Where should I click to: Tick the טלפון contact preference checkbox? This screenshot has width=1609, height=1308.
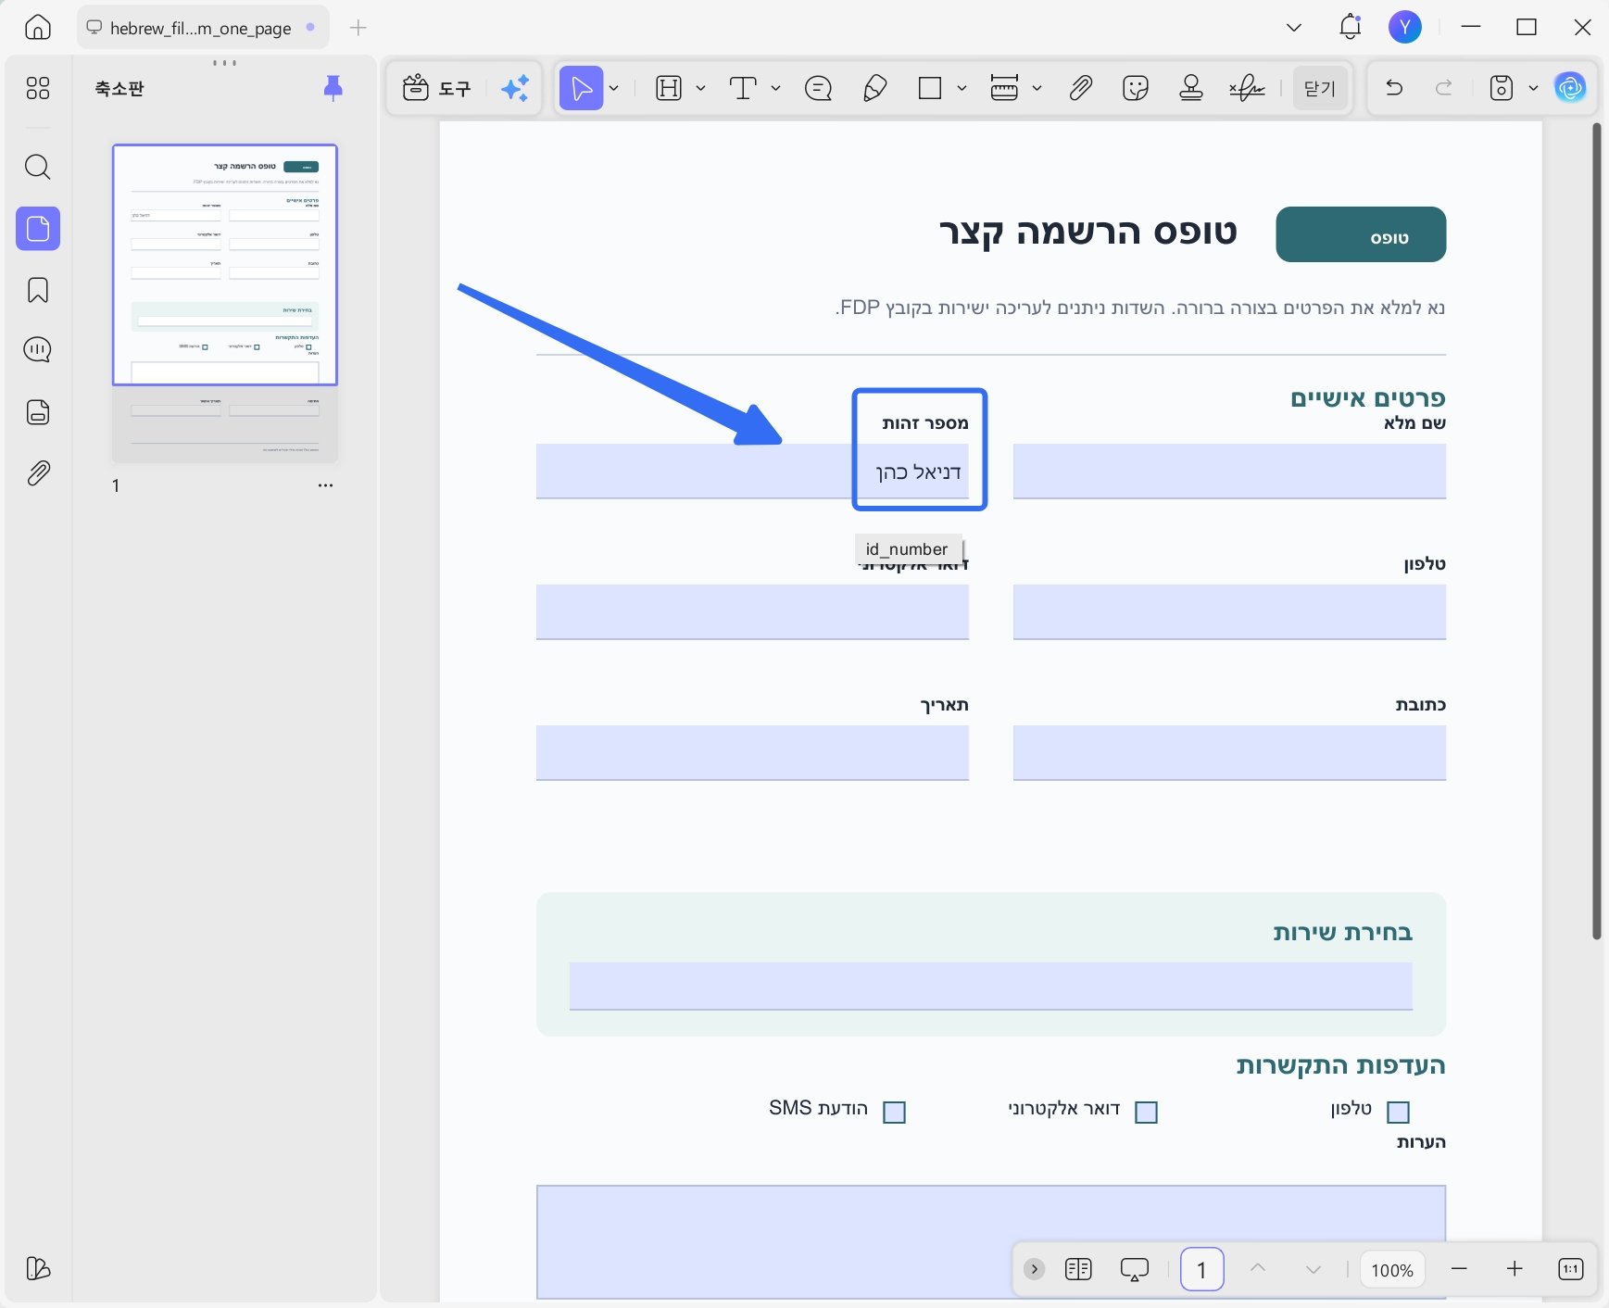coord(1399,1112)
